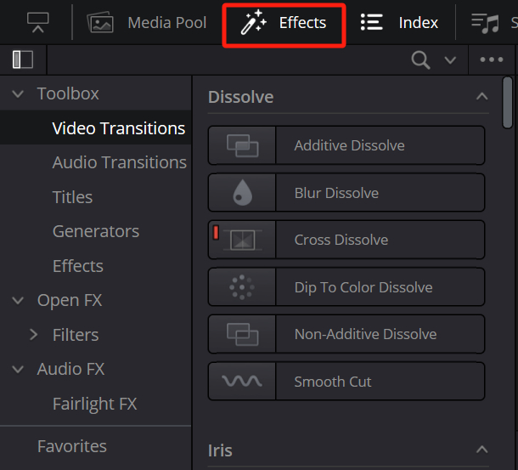Choose the Cross Dissolve transition

tap(341, 241)
